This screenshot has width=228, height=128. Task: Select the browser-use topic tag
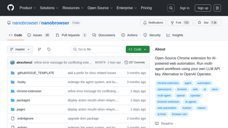(179, 114)
